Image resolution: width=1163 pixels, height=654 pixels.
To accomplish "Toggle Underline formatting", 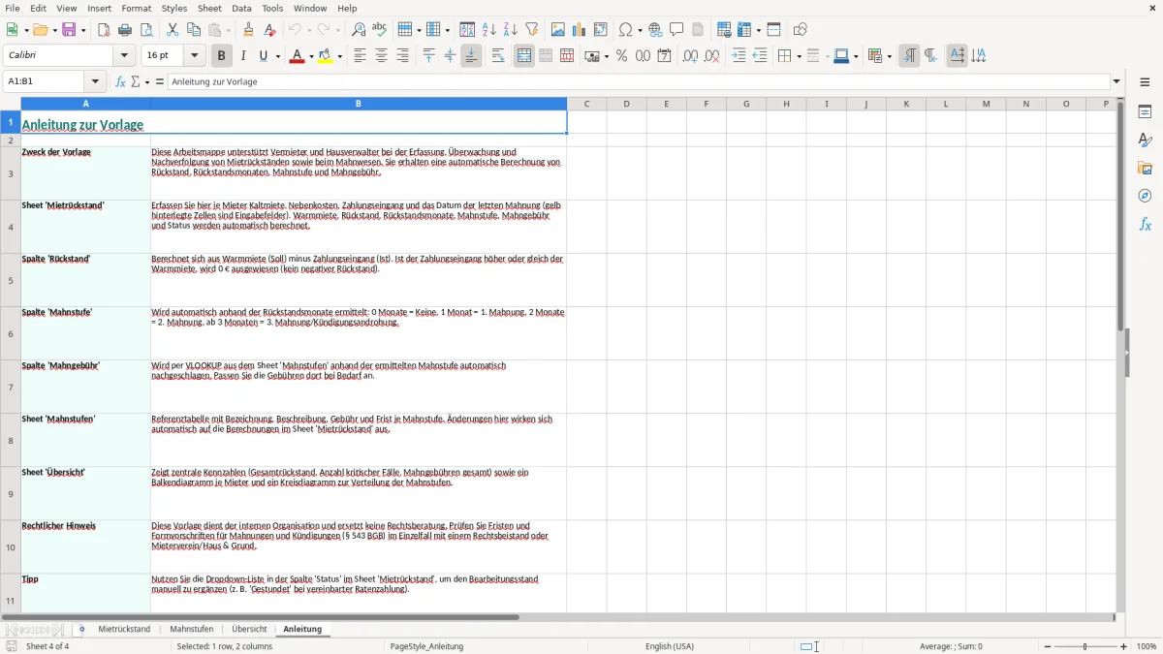I will 263,56.
